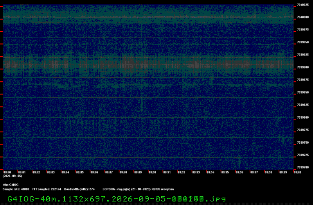Click the 00:07 time axis label

[109, 172]
